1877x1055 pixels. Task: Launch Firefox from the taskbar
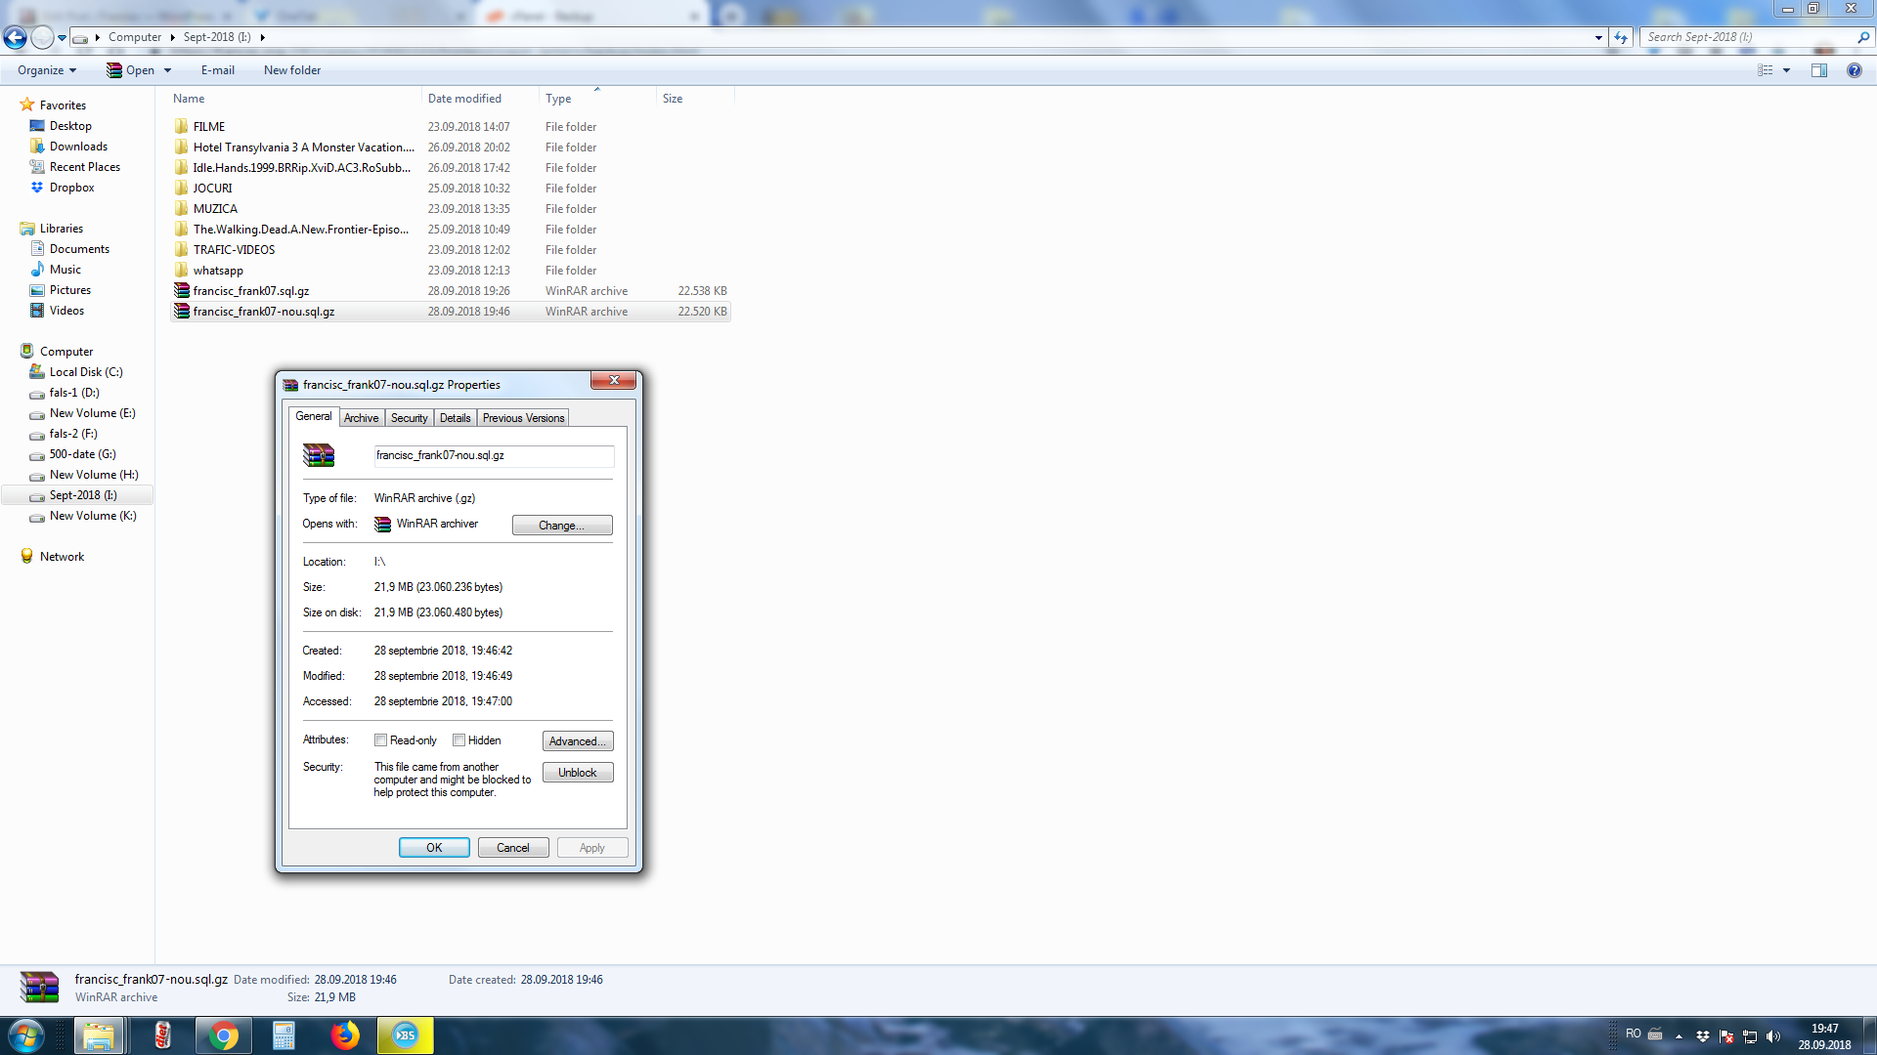(344, 1035)
